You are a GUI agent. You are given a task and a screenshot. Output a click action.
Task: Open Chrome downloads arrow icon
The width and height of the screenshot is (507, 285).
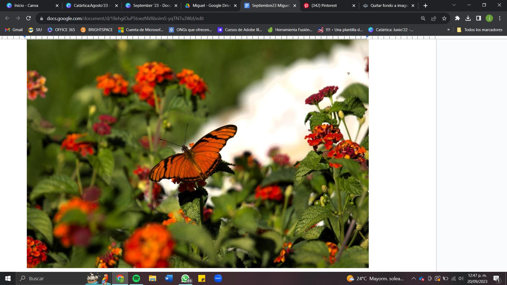pyautogui.click(x=468, y=18)
